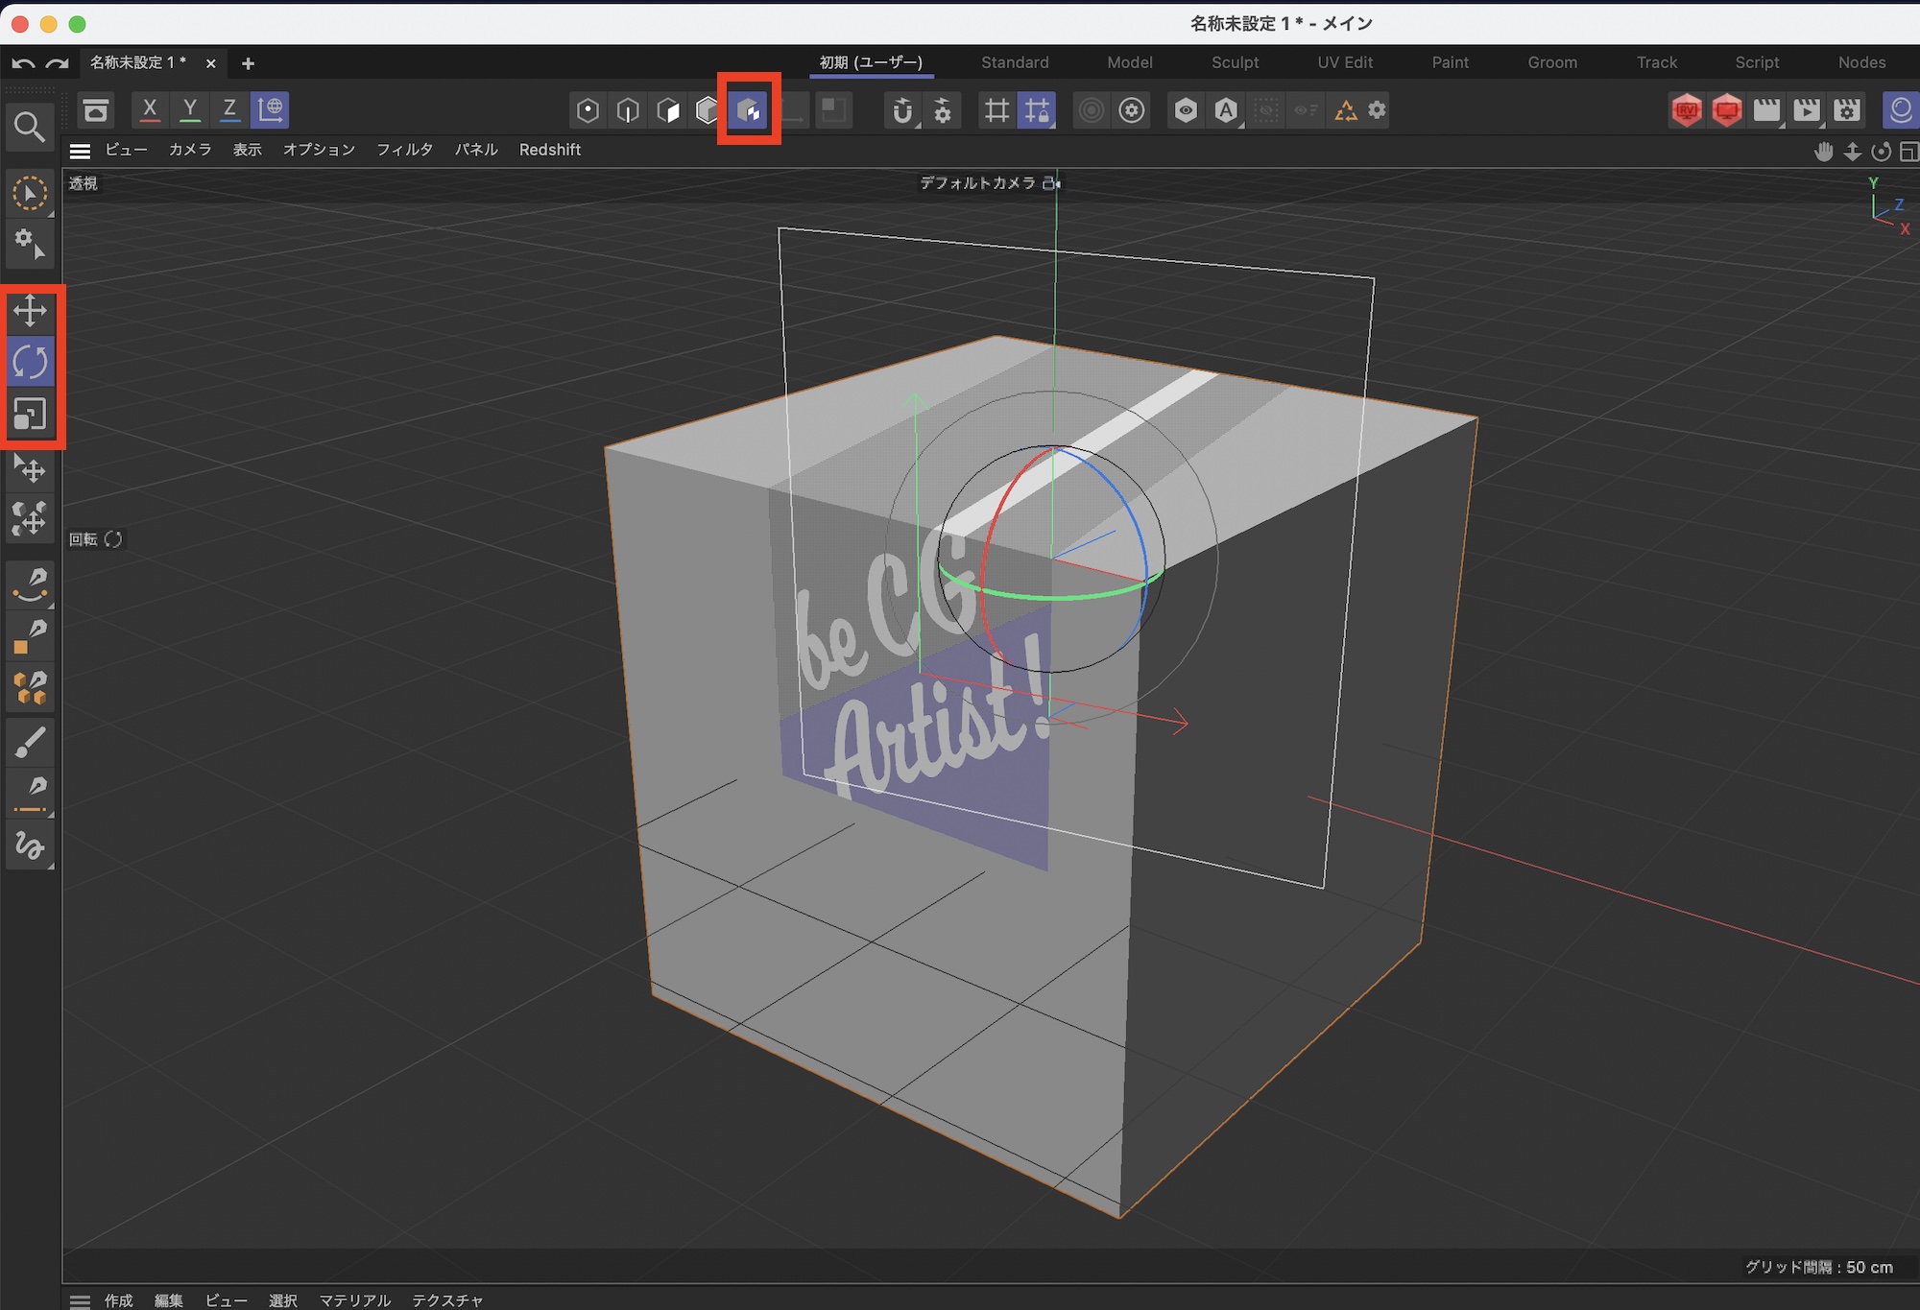
Task: Click the search magnifier icon
Action: point(29,127)
